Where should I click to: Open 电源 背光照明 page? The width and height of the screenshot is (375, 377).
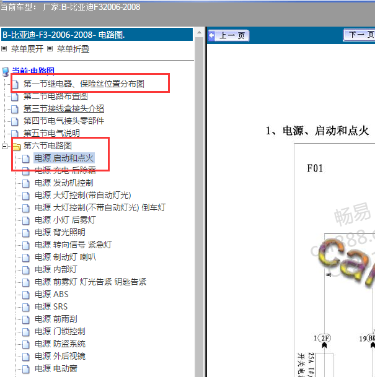click(60, 233)
